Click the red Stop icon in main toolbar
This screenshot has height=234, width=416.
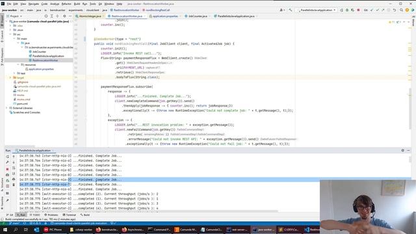click(x=358, y=10)
